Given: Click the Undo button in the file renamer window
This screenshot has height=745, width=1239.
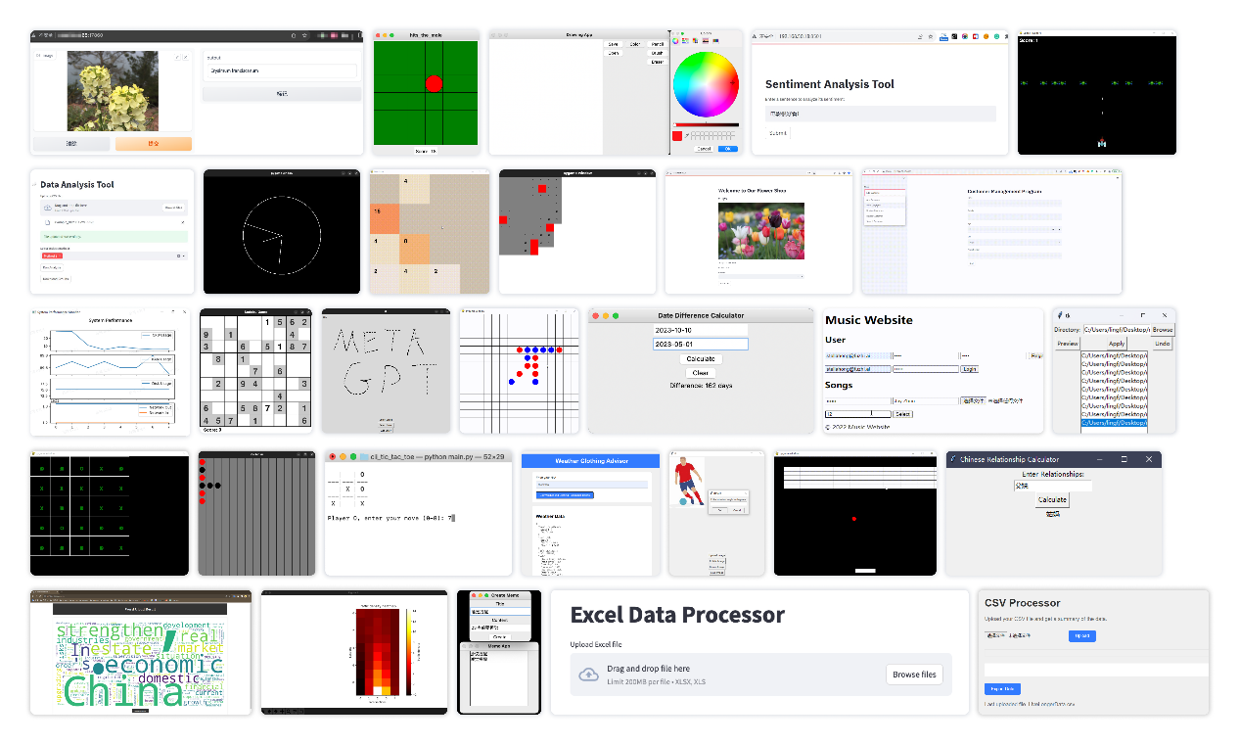Looking at the screenshot, I should (x=1162, y=344).
